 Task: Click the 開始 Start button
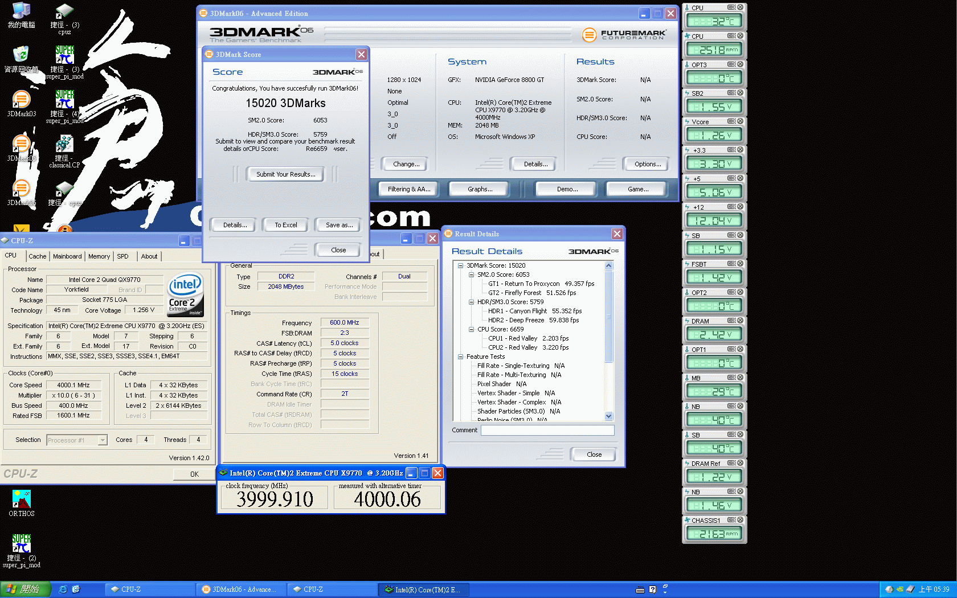[26, 589]
